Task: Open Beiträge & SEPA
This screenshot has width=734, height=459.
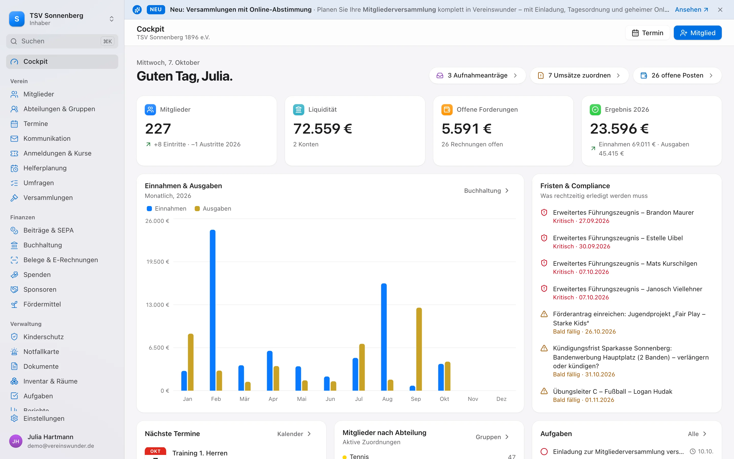Action: (x=62, y=231)
